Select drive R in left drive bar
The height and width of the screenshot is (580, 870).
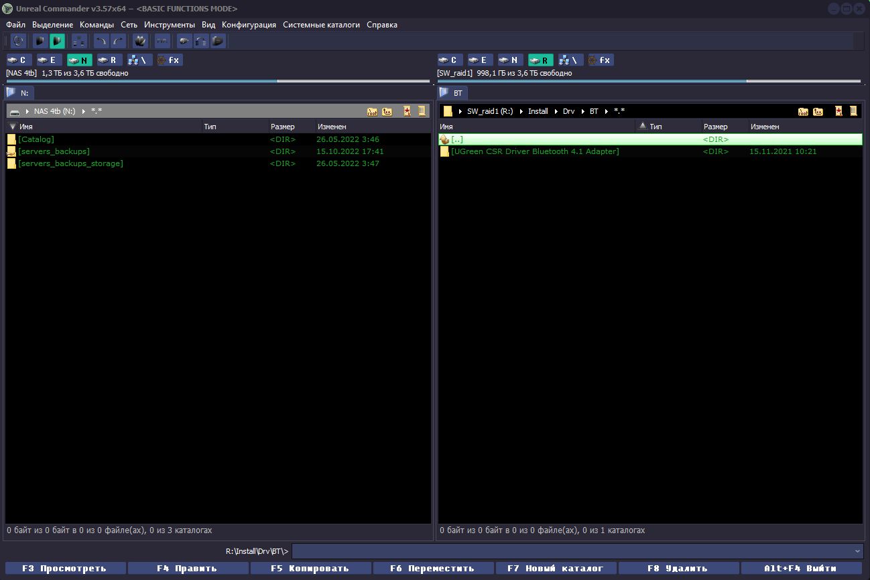[x=110, y=60]
